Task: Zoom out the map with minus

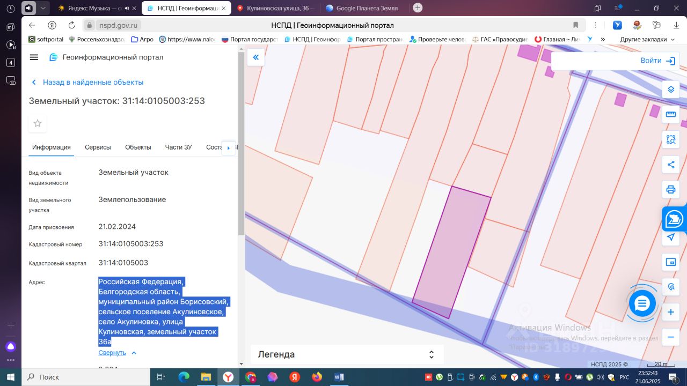Action: pyautogui.click(x=670, y=337)
